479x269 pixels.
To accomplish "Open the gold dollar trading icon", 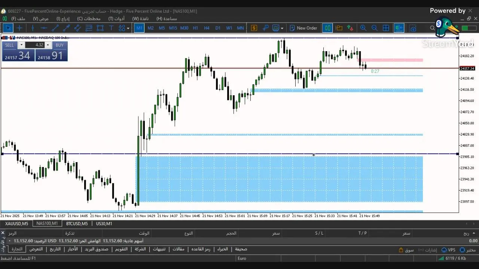I will point(254,28).
